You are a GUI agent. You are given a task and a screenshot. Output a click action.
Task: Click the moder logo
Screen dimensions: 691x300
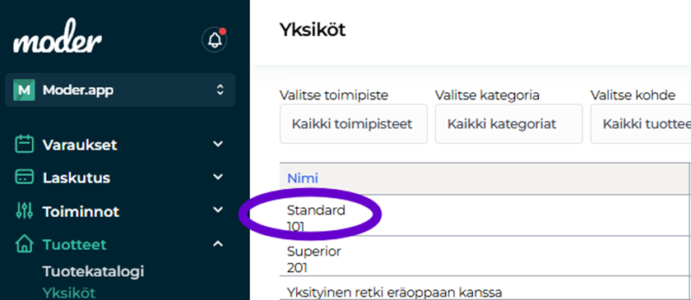pyautogui.click(x=58, y=36)
